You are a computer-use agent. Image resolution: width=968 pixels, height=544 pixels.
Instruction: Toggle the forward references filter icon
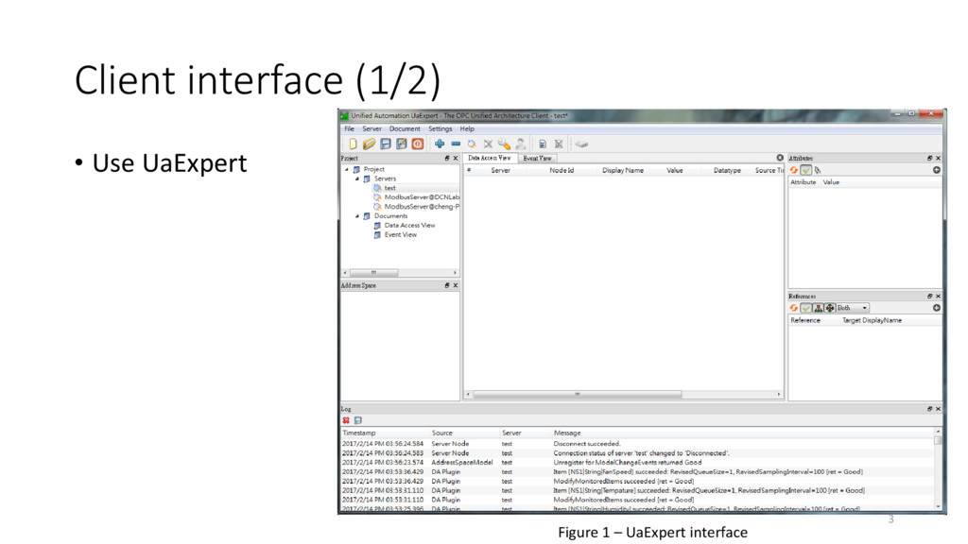click(x=819, y=306)
